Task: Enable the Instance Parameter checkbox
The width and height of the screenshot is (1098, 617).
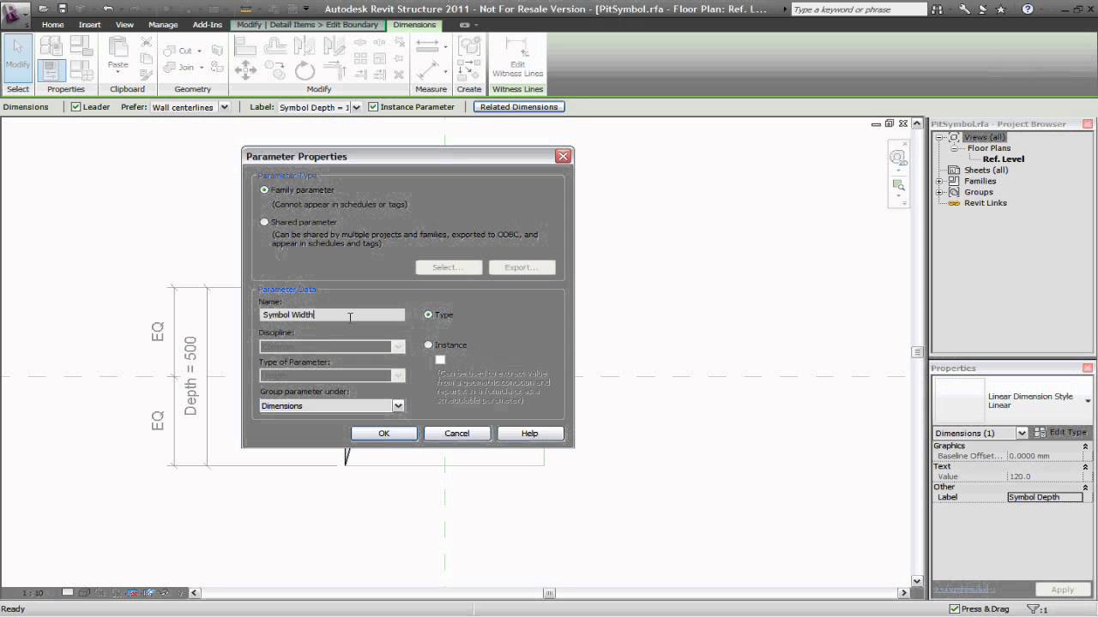Action: [373, 106]
